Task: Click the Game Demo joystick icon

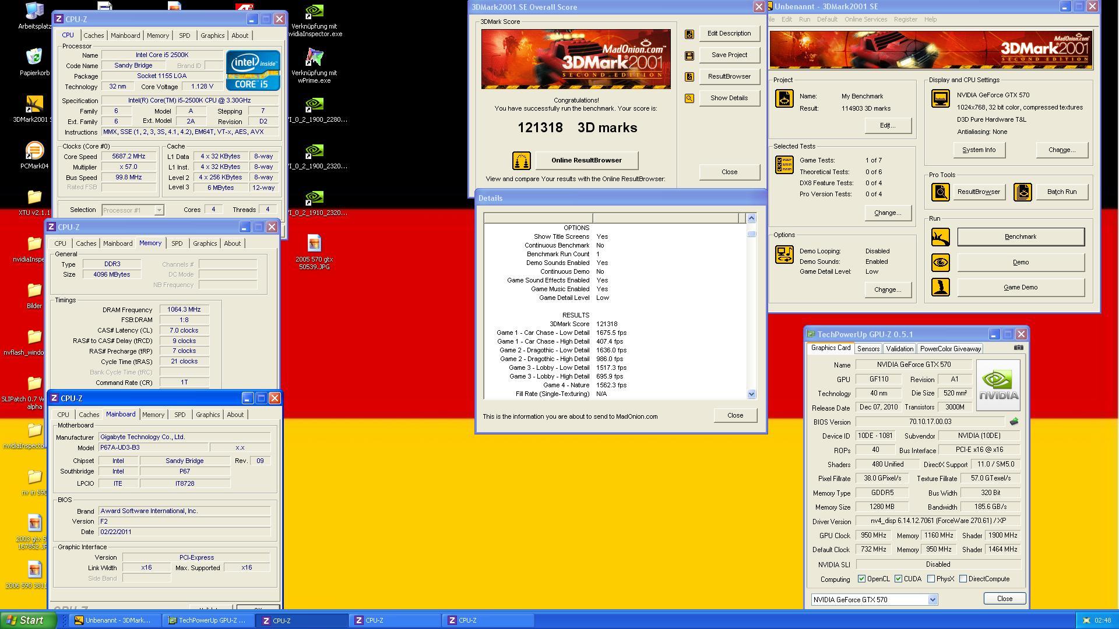Action: 940,288
